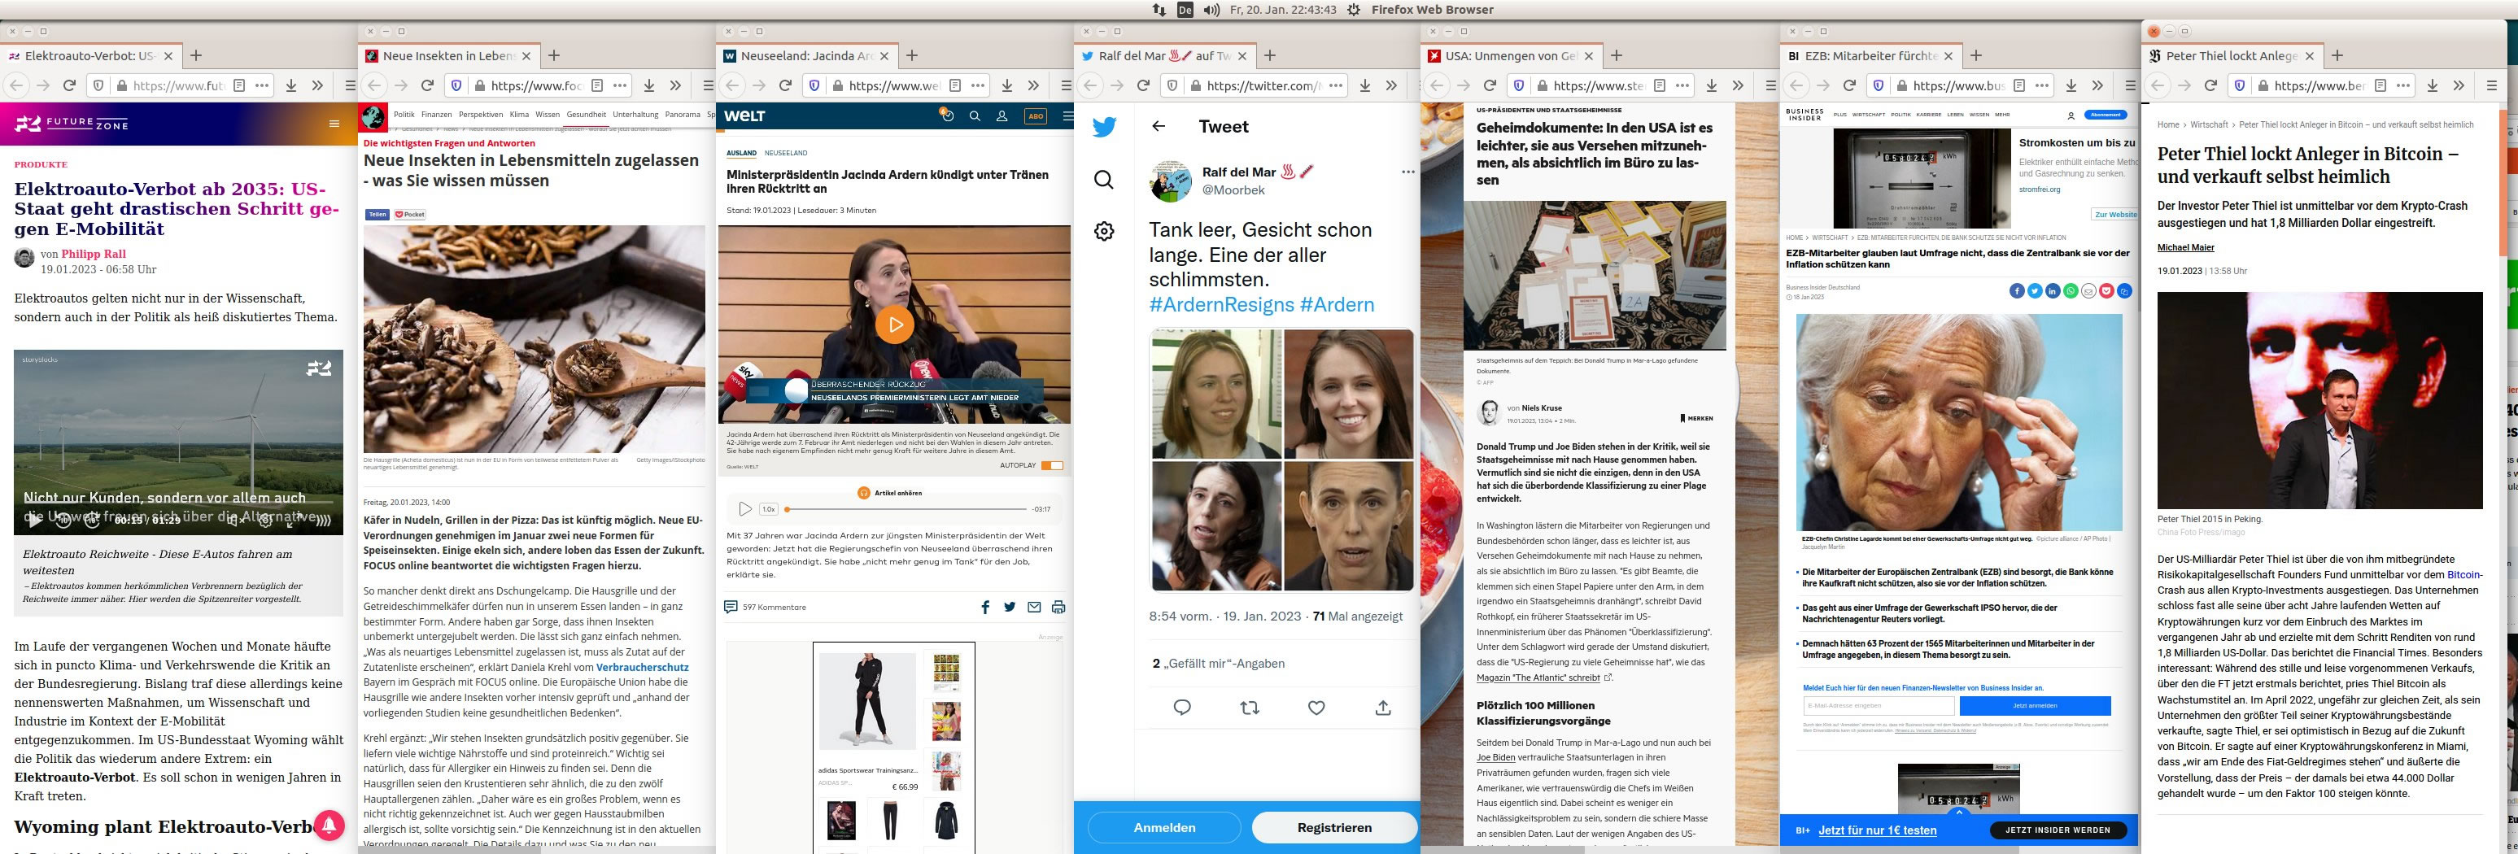
Task: Open the top-left Jacinda Ardern photo in tweet
Action: pyautogui.click(x=1216, y=394)
